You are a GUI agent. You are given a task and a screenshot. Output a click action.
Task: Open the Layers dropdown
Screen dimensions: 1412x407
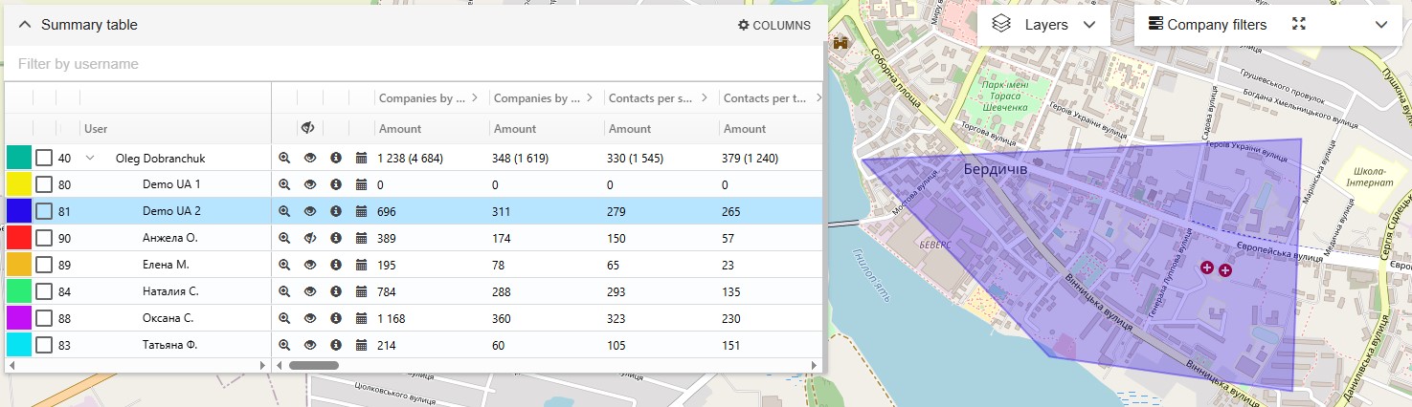pyautogui.click(x=1043, y=25)
